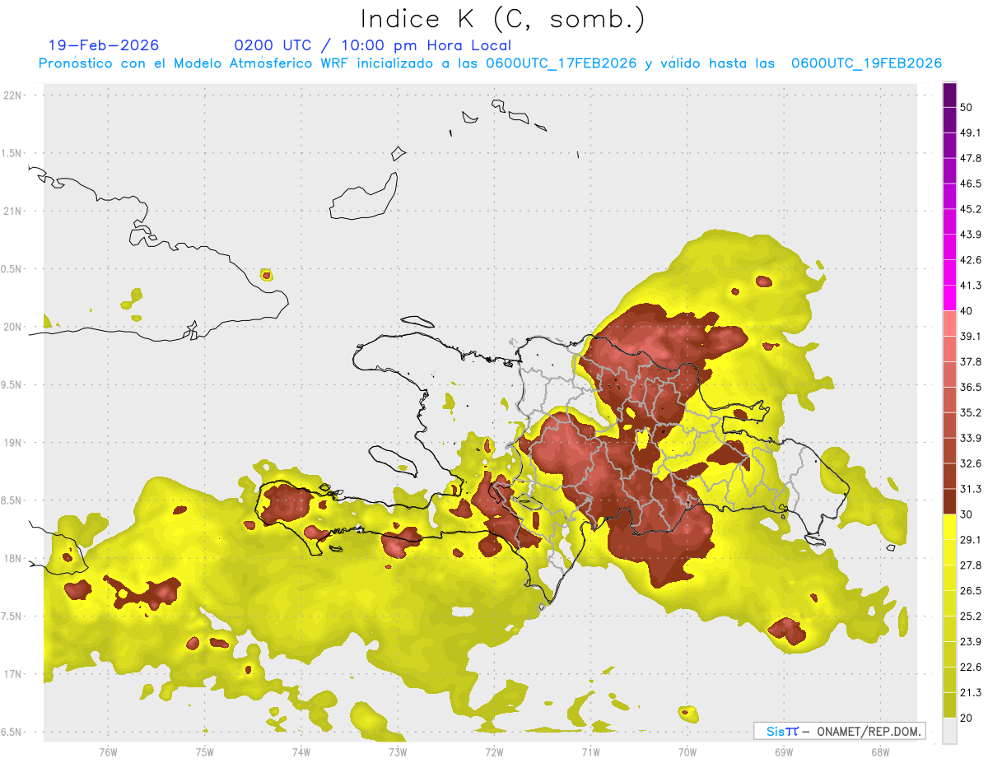Click the colorbar value label 45.2
The image size is (988, 763).
point(971,209)
